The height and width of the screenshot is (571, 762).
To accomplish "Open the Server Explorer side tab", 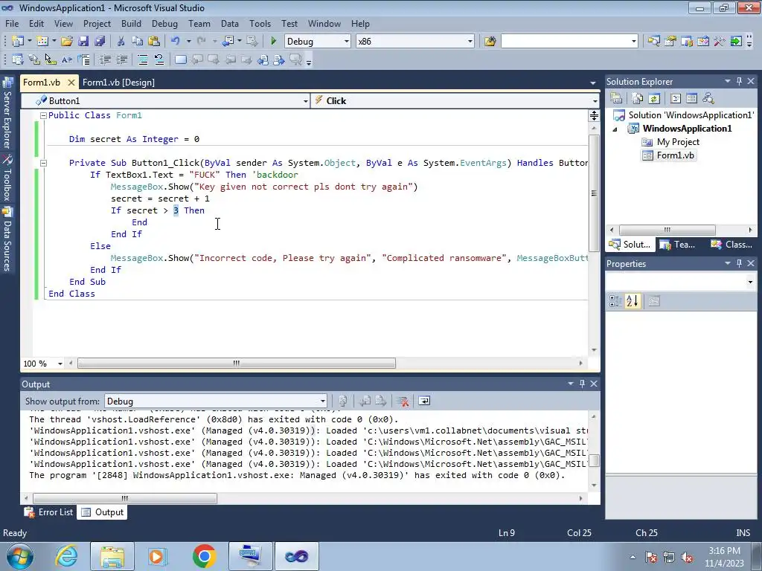I will click(x=7, y=114).
